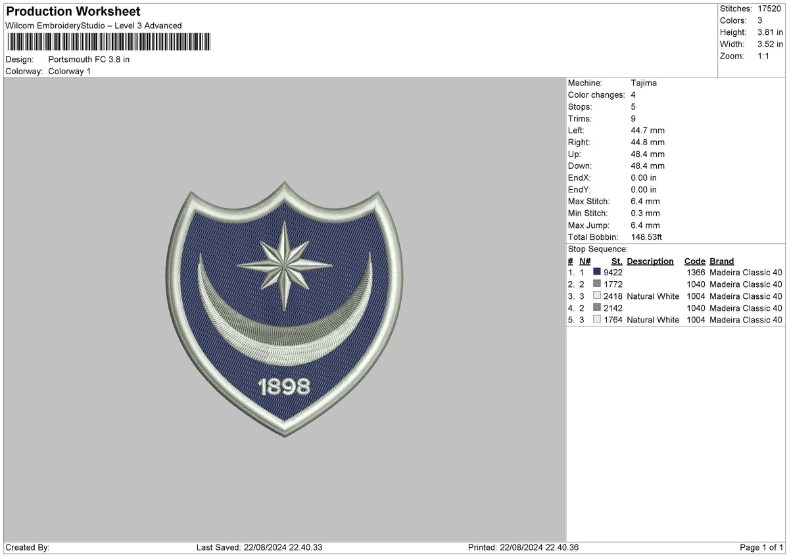Click the Width value 3.52 in

771,44
